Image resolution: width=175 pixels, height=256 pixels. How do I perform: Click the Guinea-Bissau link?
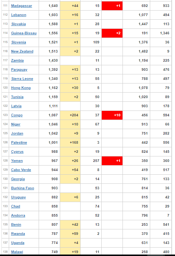pyautogui.click(x=24, y=33)
